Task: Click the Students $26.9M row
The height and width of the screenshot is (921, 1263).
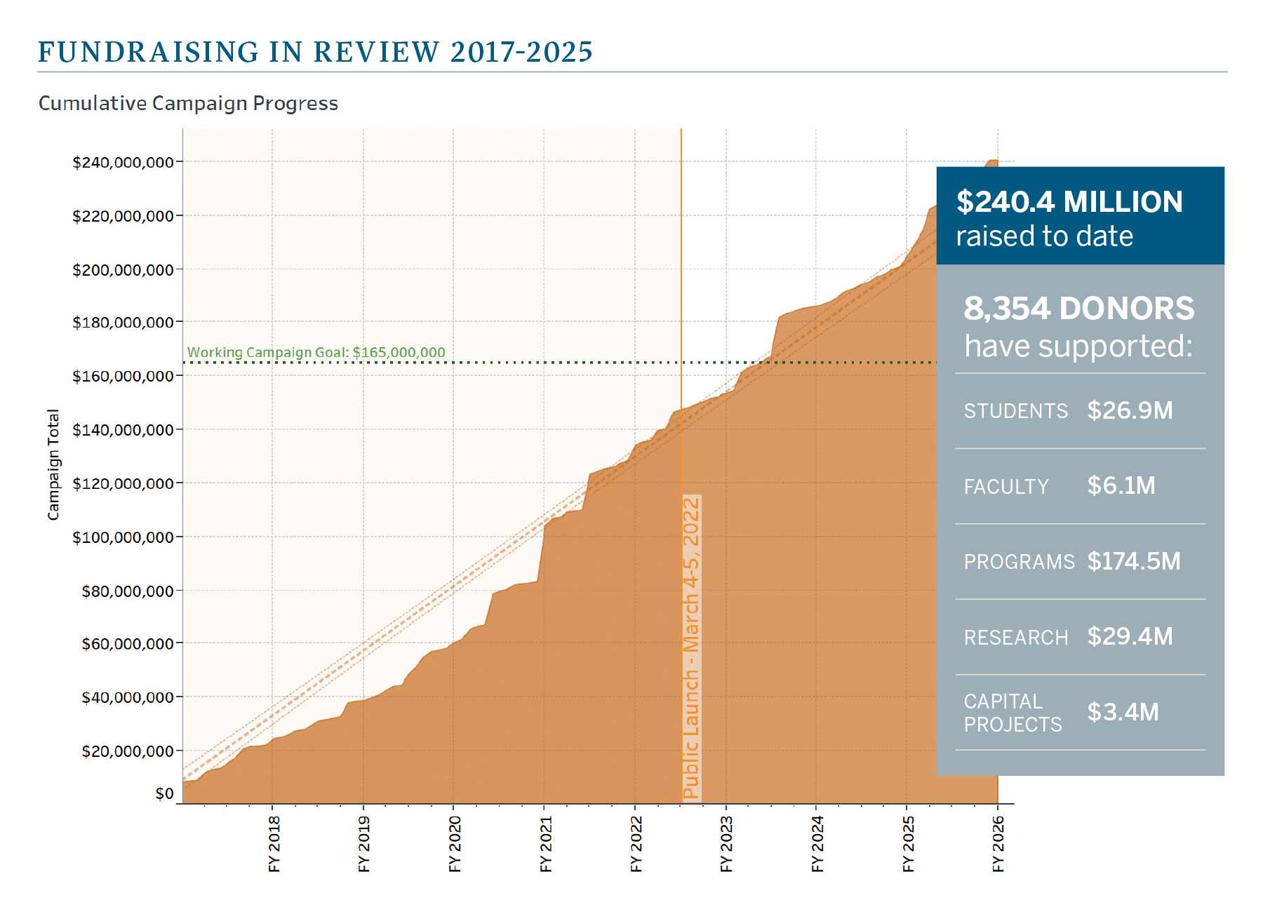Action: pyautogui.click(x=1079, y=411)
